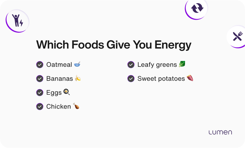Click the Lumen logo
Screen dimensions: 245x148
tap(220, 132)
